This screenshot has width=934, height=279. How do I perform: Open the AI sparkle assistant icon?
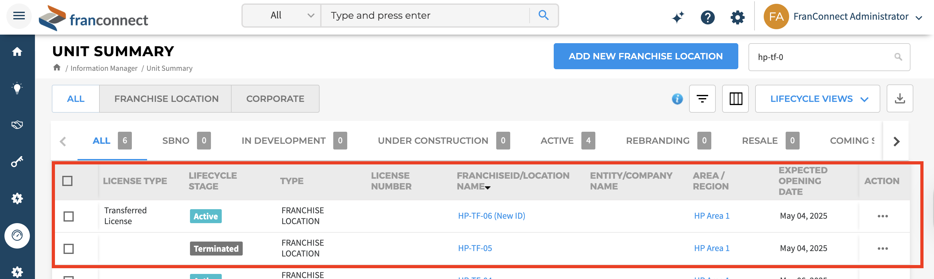pos(678,17)
